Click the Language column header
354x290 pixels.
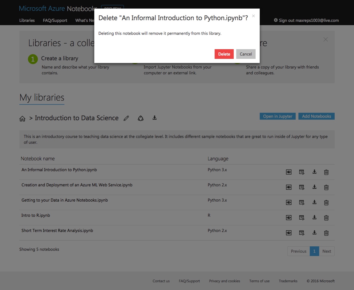pos(218,159)
